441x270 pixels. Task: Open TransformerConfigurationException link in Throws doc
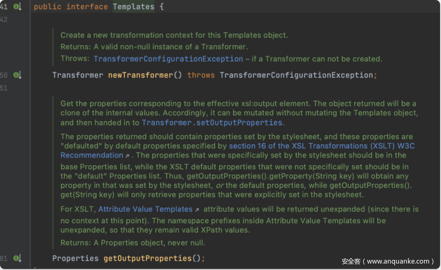click(168, 59)
